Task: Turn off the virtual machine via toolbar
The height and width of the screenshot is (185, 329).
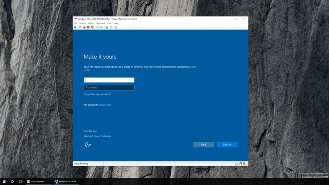Action: (84, 27)
